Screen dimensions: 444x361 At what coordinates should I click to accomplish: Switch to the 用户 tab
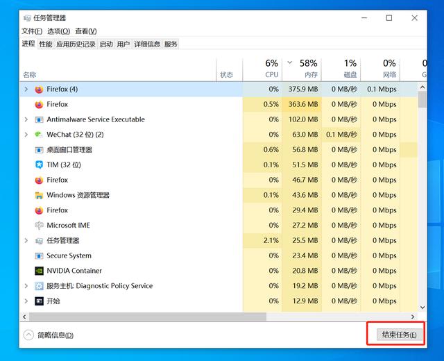123,44
